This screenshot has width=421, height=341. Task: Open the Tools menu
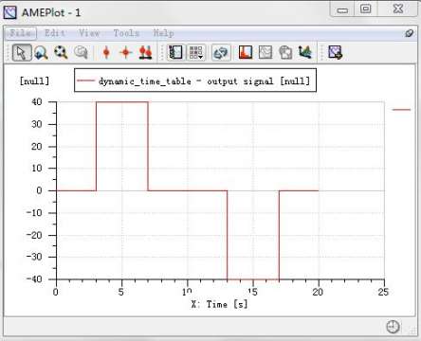pyautogui.click(x=126, y=33)
